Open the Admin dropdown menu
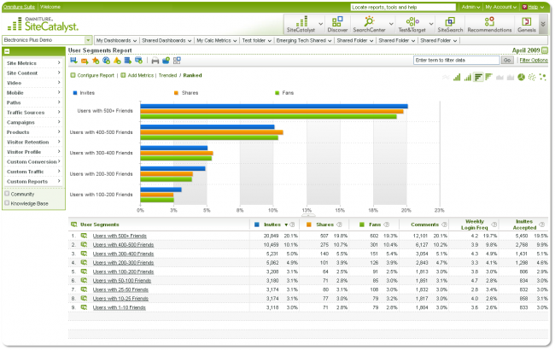Viewport: 555px width, 350px height. 470,7
